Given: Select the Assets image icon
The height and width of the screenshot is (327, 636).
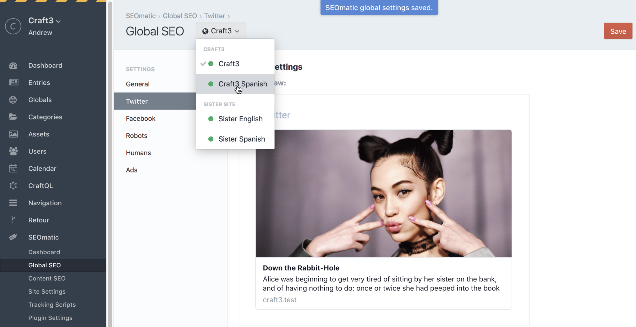Looking at the screenshot, I should pyautogui.click(x=13, y=134).
